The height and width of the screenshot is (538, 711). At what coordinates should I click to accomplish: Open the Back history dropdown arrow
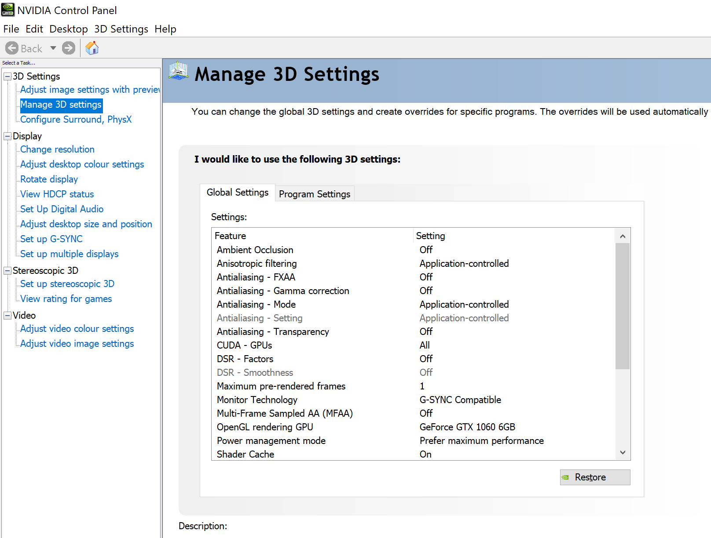(53, 48)
